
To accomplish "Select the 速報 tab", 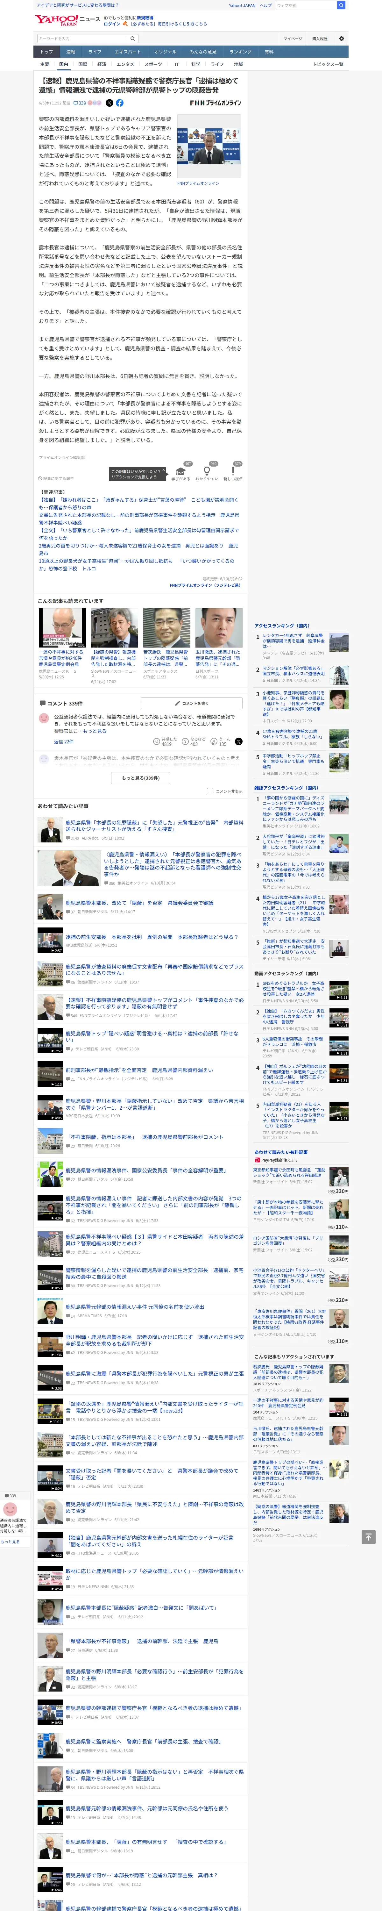I will tap(70, 52).
